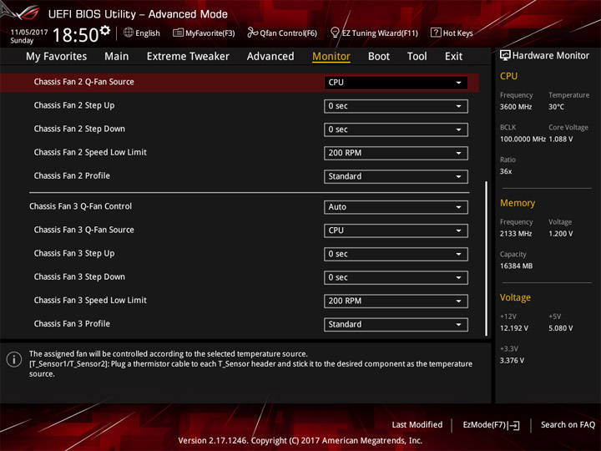Open Chassis Fan 3 Step Down dropdown

click(396, 277)
